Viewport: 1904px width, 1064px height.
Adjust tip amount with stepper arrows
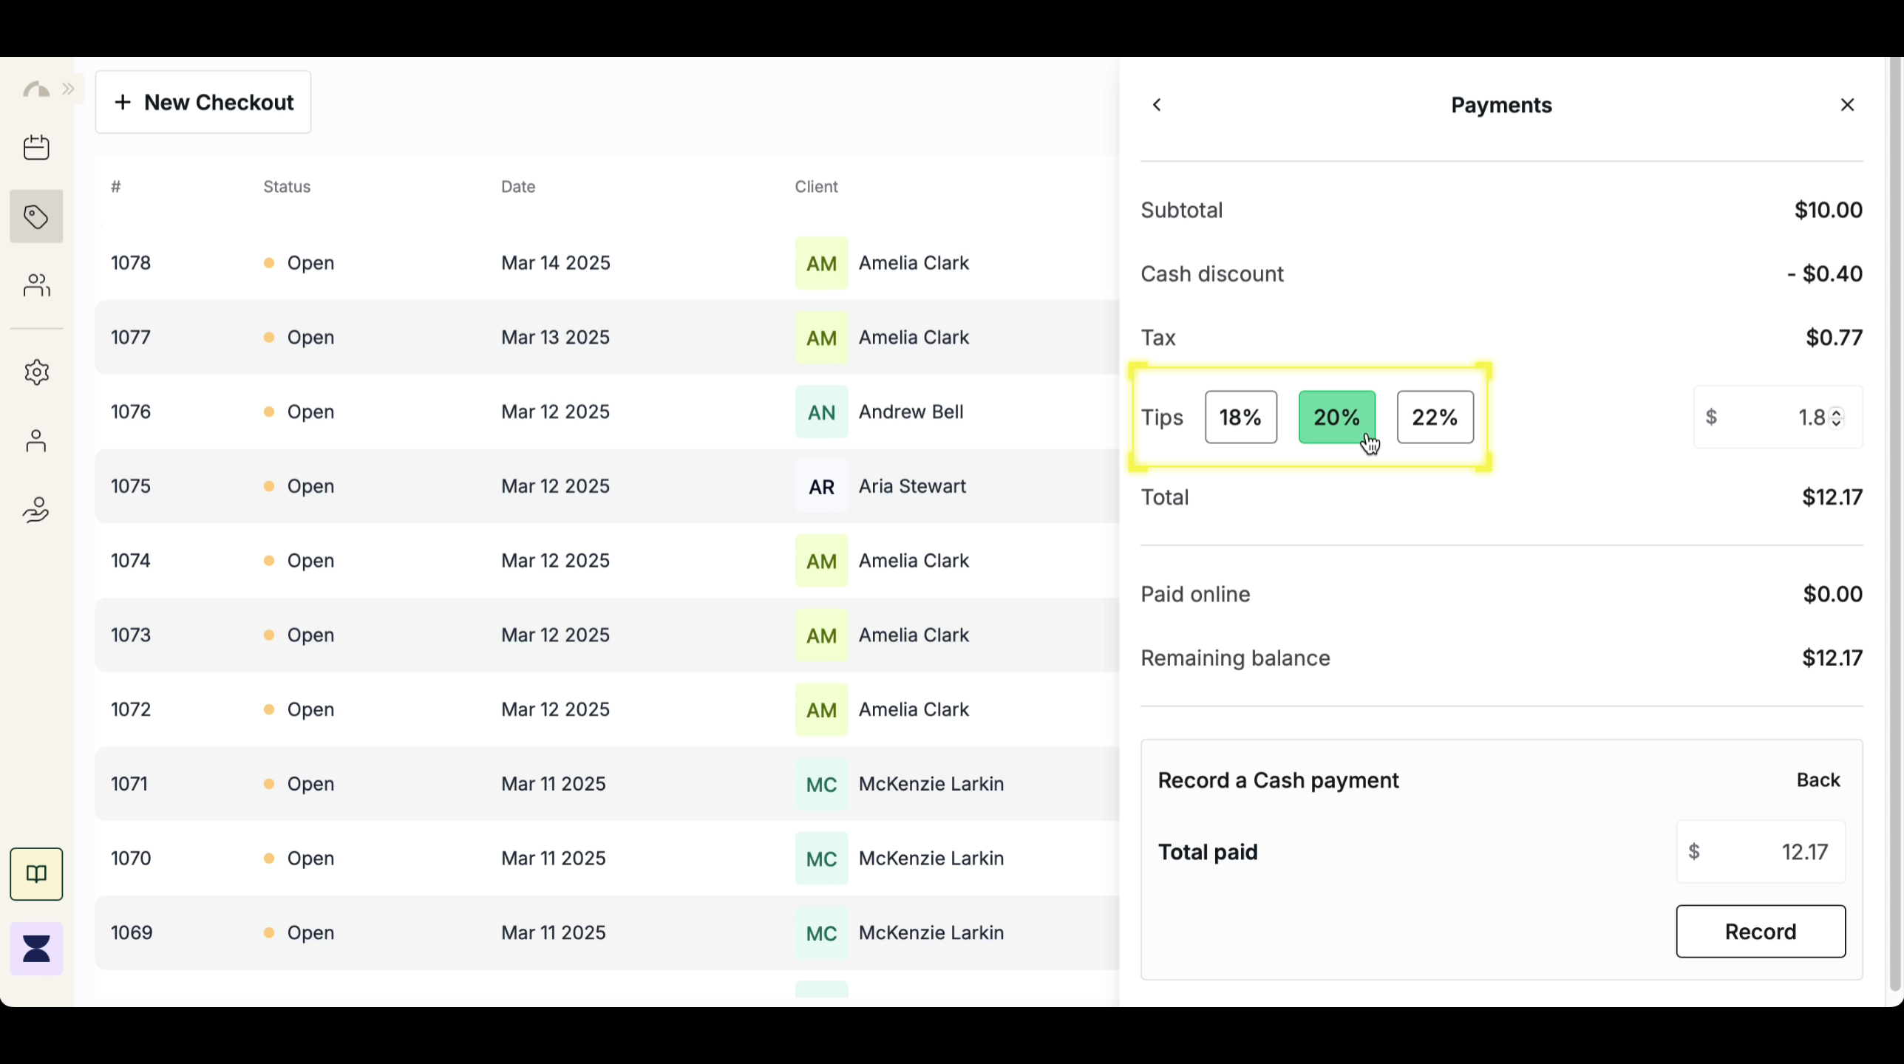coord(1837,417)
